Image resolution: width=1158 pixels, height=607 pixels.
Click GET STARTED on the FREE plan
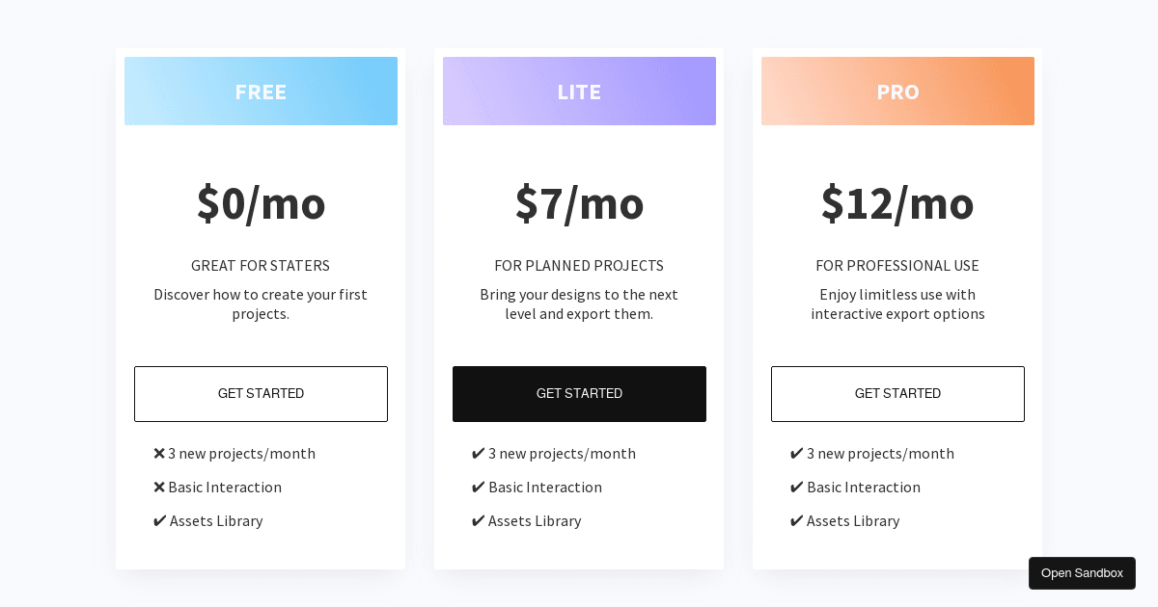(x=261, y=394)
